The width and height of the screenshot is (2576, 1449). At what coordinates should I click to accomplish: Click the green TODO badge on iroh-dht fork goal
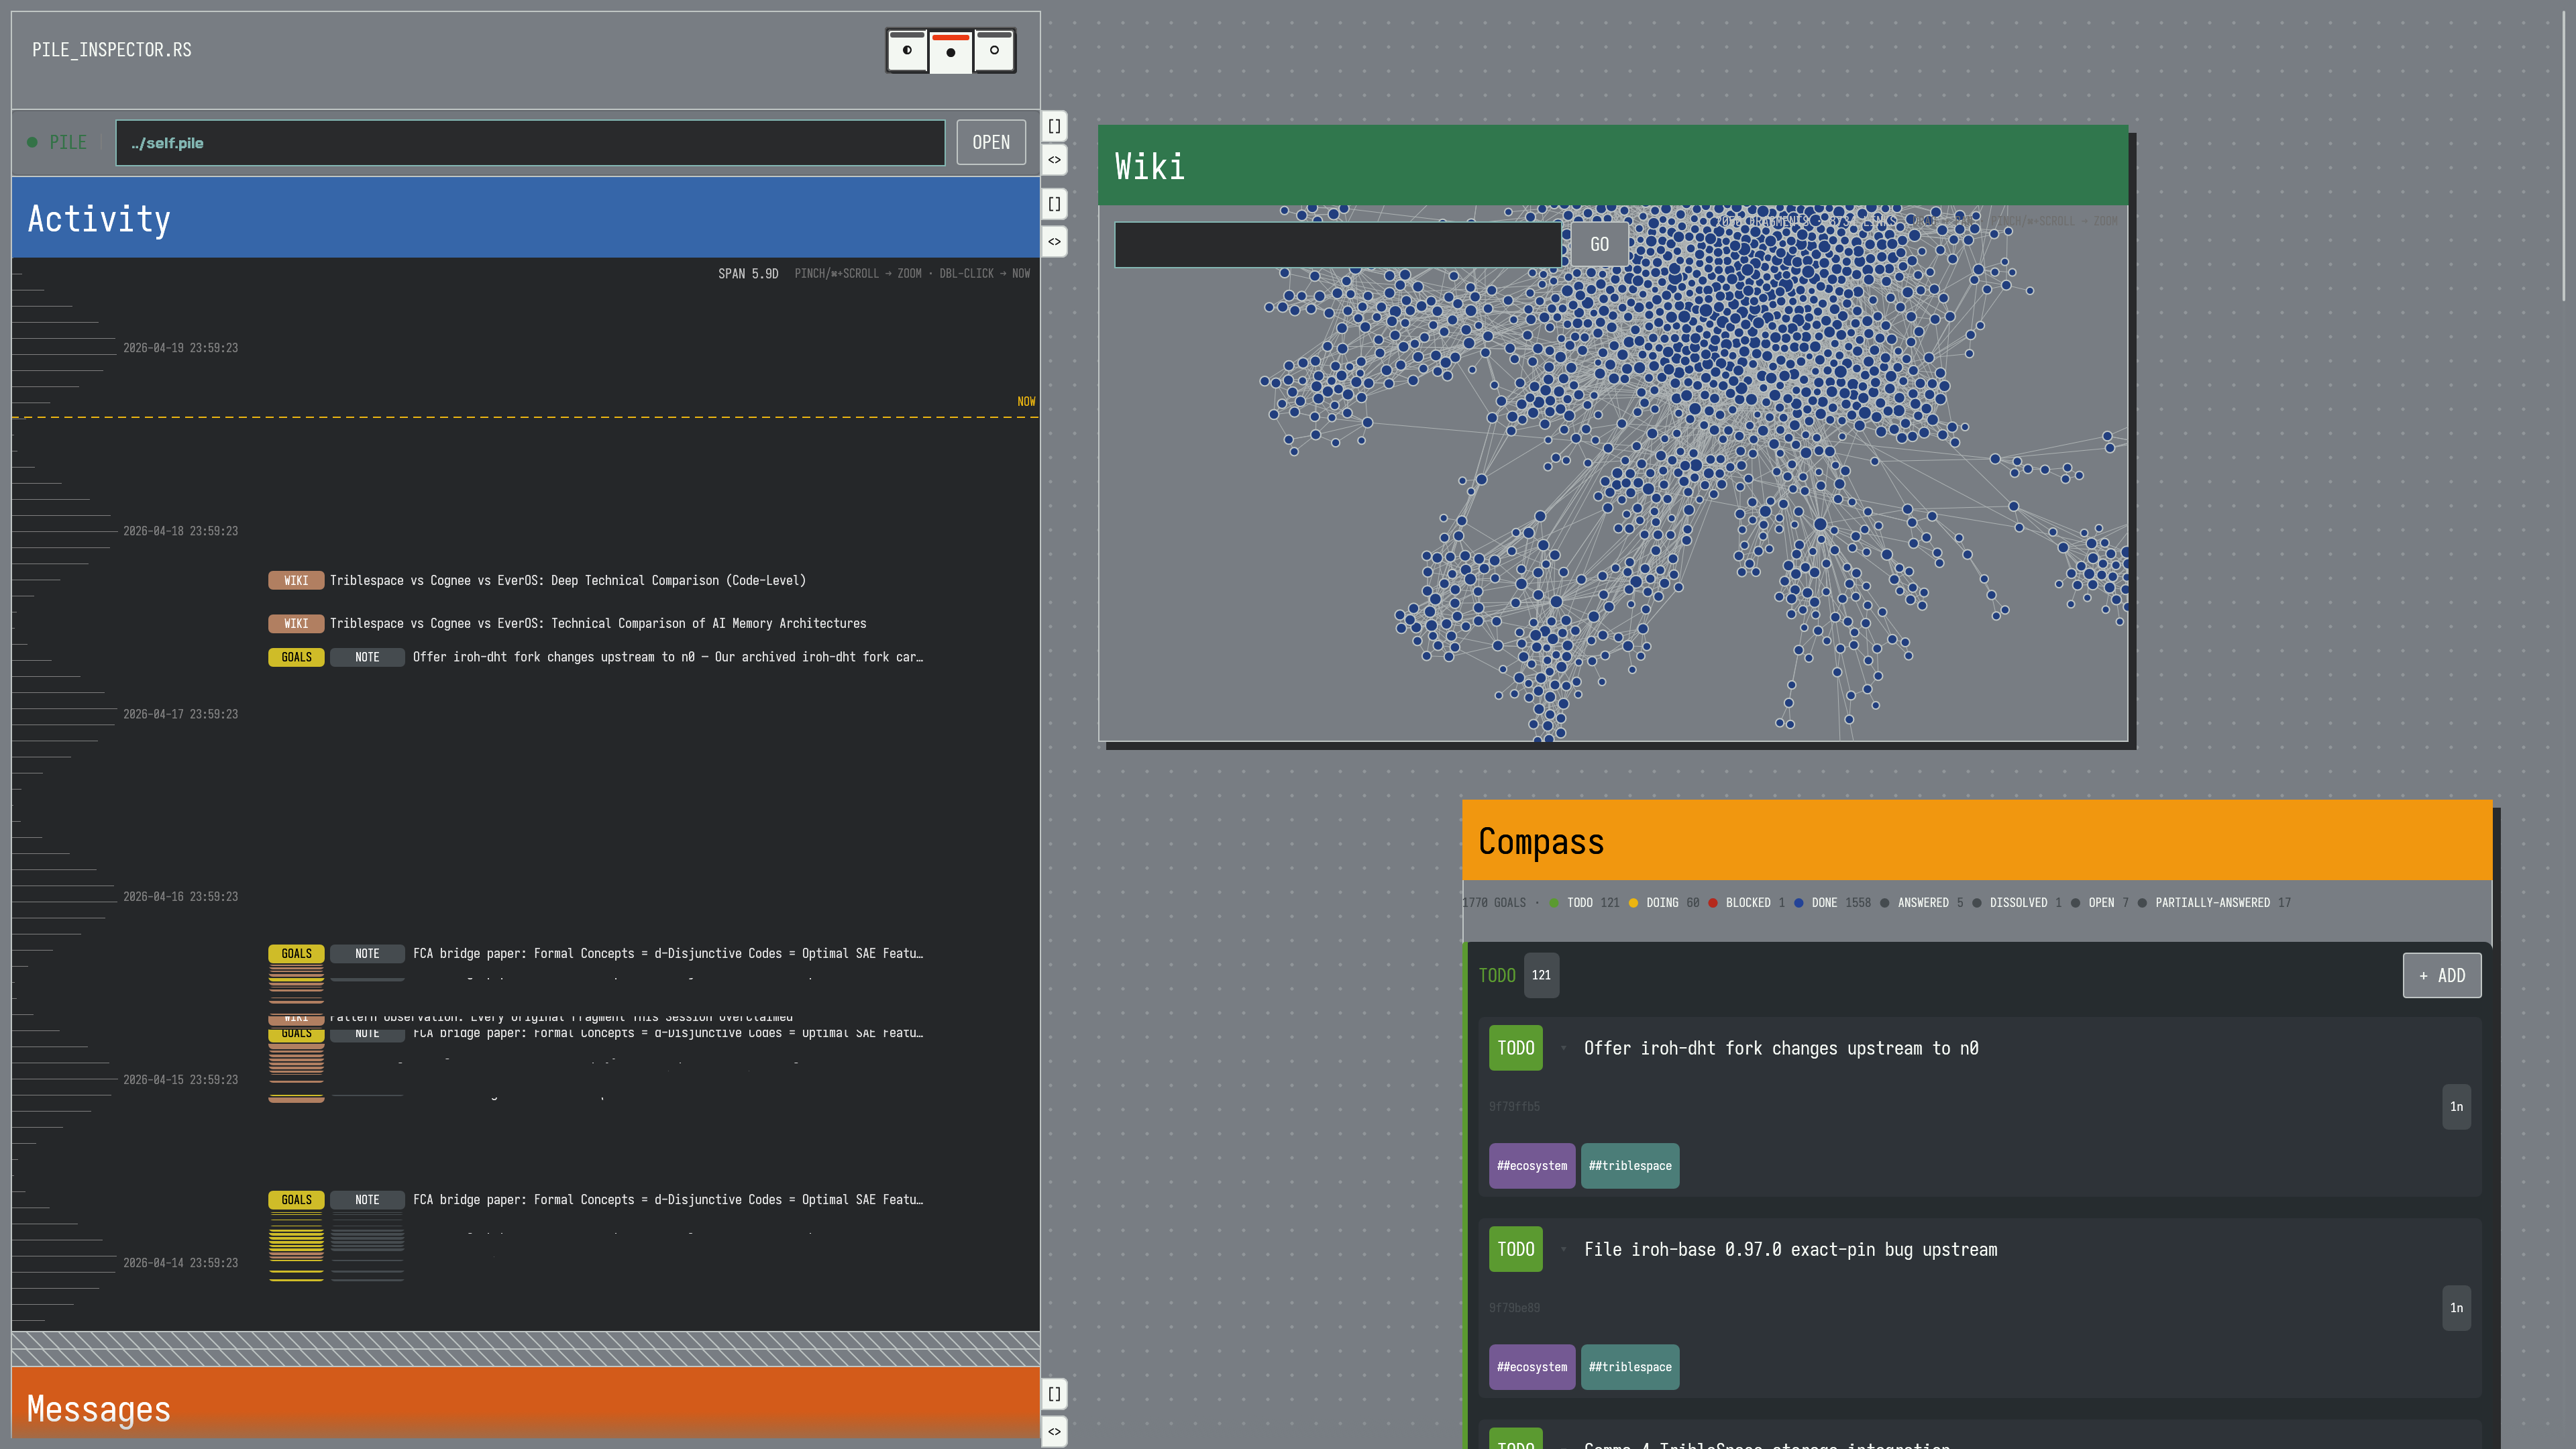[1515, 1048]
